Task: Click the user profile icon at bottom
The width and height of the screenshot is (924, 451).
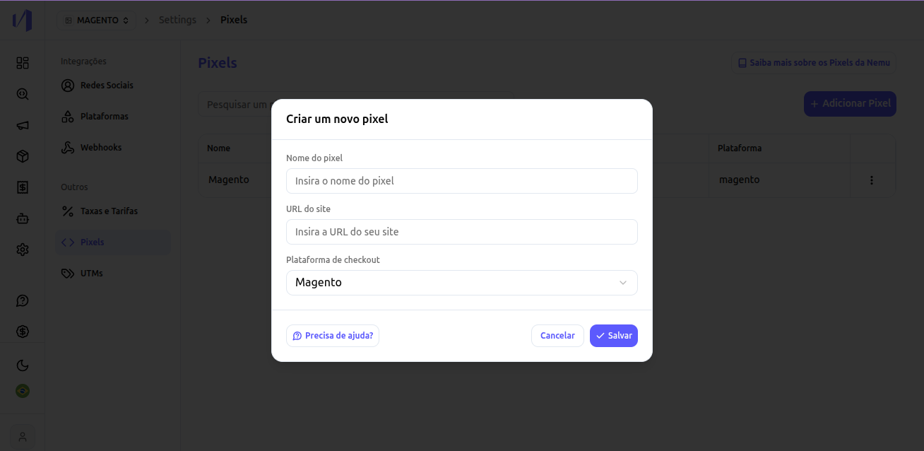Action: pyautogui.click(x=23, y=437)
